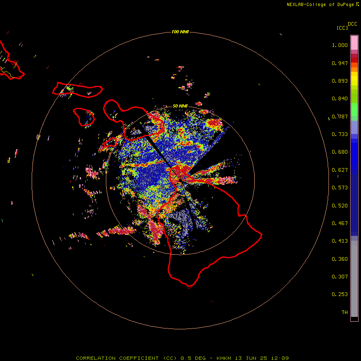The height and width of the screenshot is (361, 361).
Task: Click the 0.787 legend value
Action: tap(340, 116)
